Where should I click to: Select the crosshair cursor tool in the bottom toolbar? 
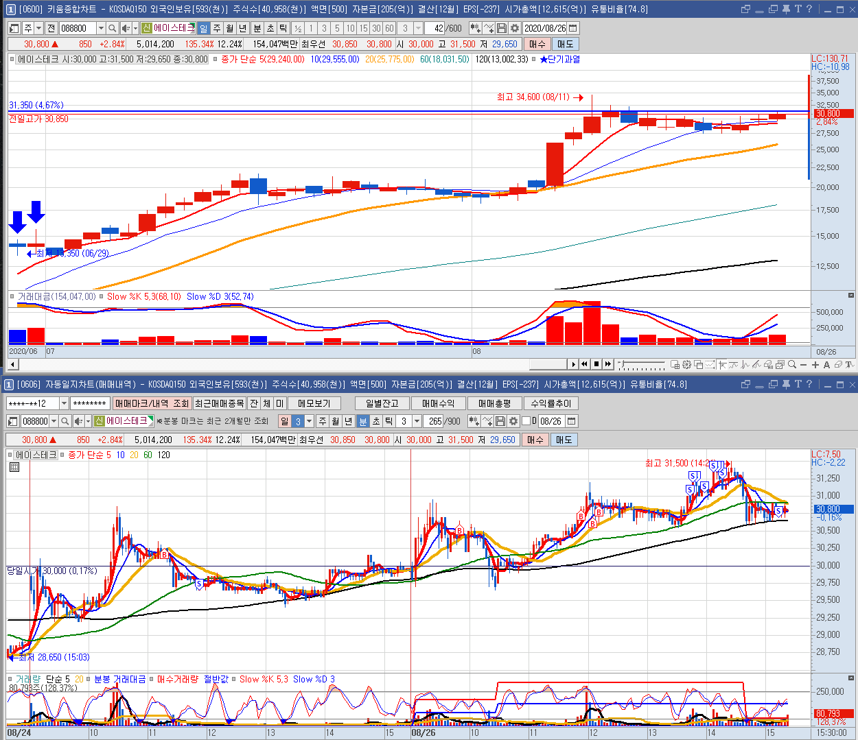[722, 364]
